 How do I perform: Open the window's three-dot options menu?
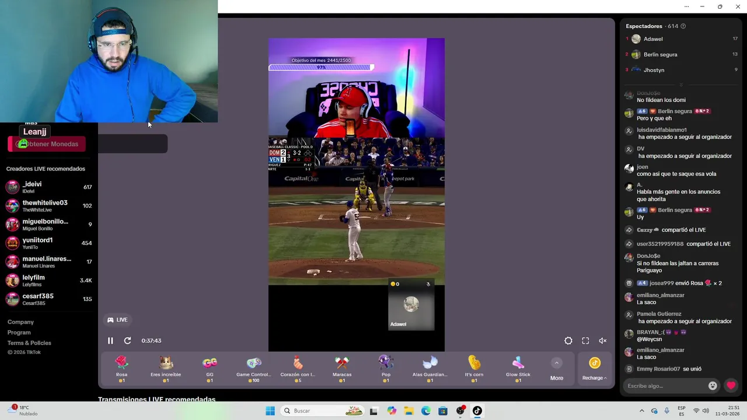[686, 6]
